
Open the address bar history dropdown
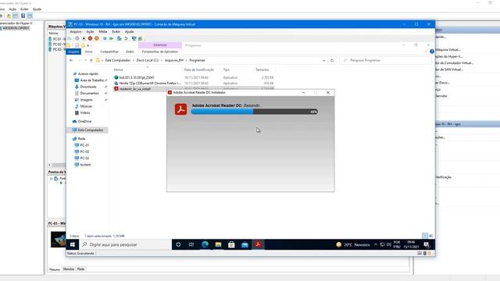[324, 60]
